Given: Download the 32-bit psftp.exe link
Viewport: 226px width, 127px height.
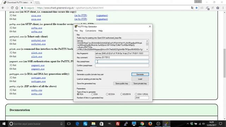Looking at the screenshot, I should click(x=37, y=28).
